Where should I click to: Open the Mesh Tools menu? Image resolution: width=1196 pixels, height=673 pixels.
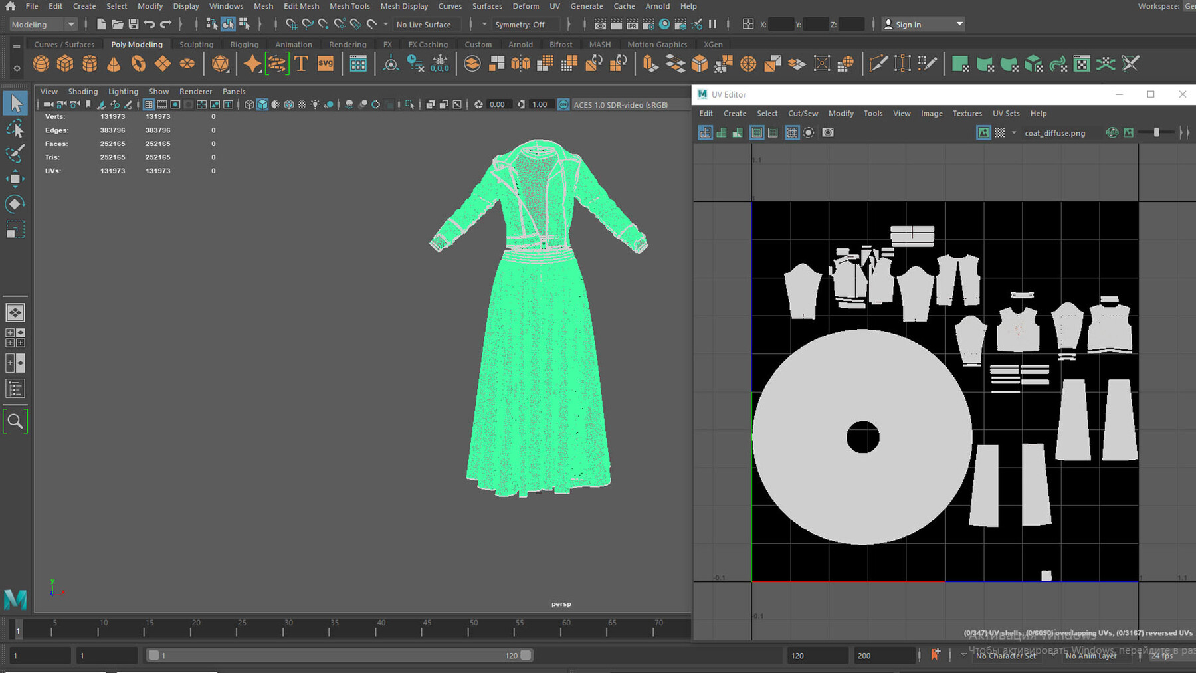(x=349, y=6)
